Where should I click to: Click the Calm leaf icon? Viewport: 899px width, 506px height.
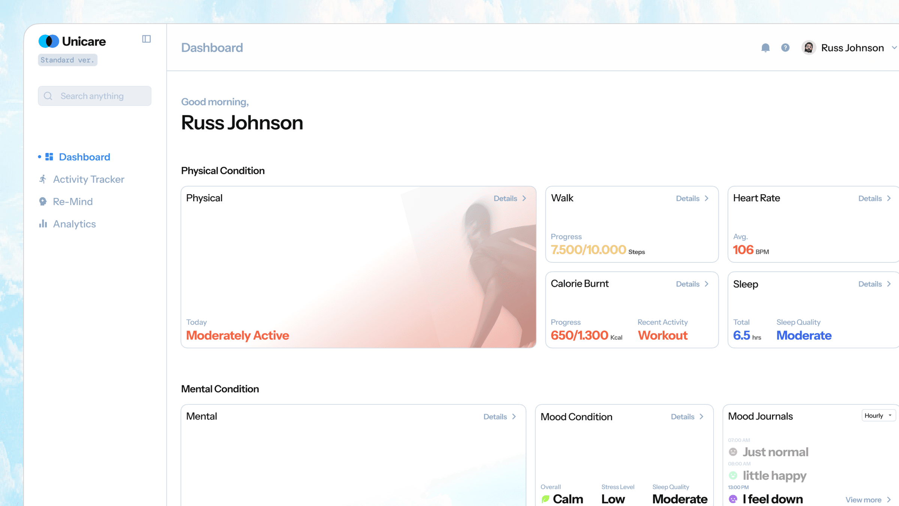pyautogui.click(x=545, y=499)
